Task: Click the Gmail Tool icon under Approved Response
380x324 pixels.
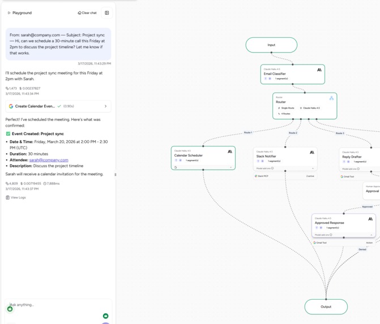Action: coord(314,243)
